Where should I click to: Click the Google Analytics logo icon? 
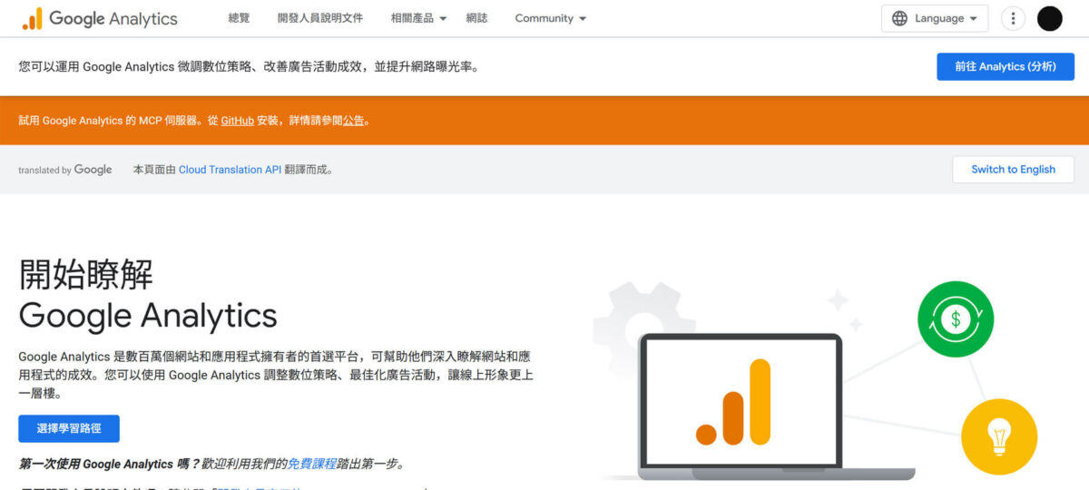(x=32, y=18)
